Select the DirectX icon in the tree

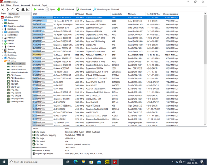6,43
